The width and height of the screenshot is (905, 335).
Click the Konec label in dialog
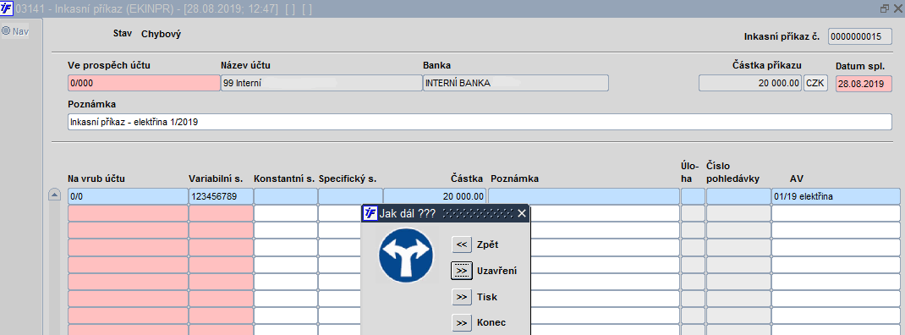tap(491, 323)
